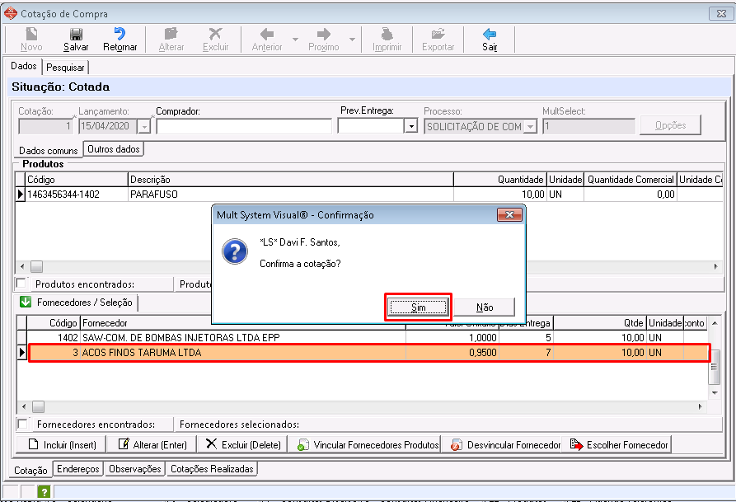Click the suppliers grid scroll-up arrow
The image size is (736, 502).
pyautogui.click(x=715, y=323)
